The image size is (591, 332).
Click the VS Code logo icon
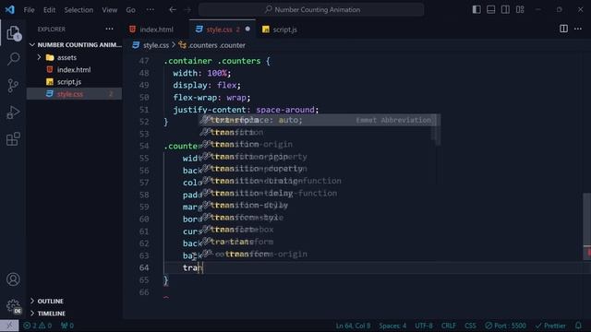10,9
